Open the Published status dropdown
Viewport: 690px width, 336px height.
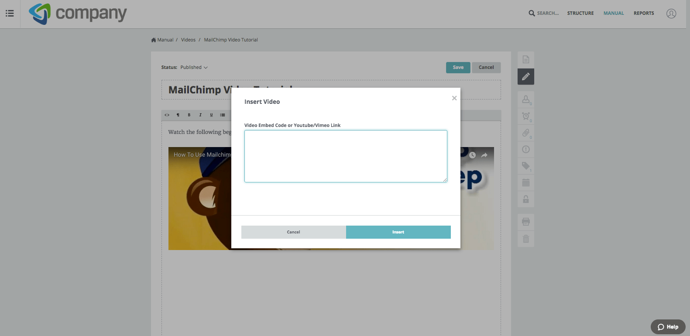point(194,68)
